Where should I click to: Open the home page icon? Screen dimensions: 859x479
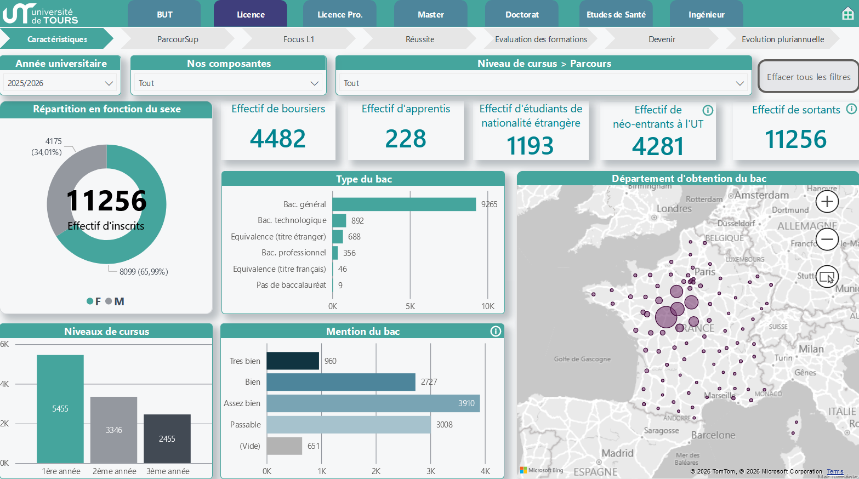tap(847, 14)
